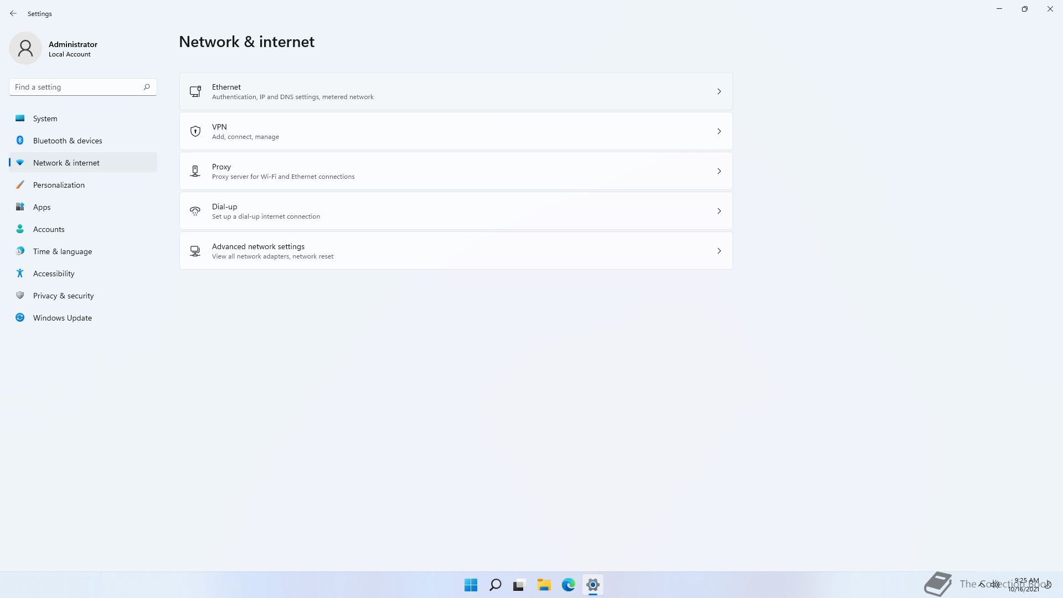Screen dimensions: 1063x598
Task: Click the Advanced network settings icon
Action: tap(195, 251)
